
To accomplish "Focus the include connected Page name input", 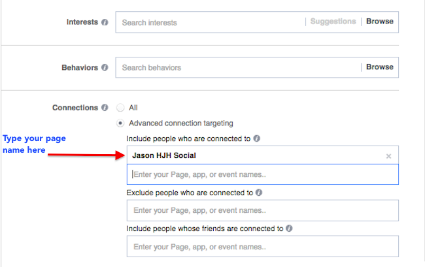I will 262,174.
